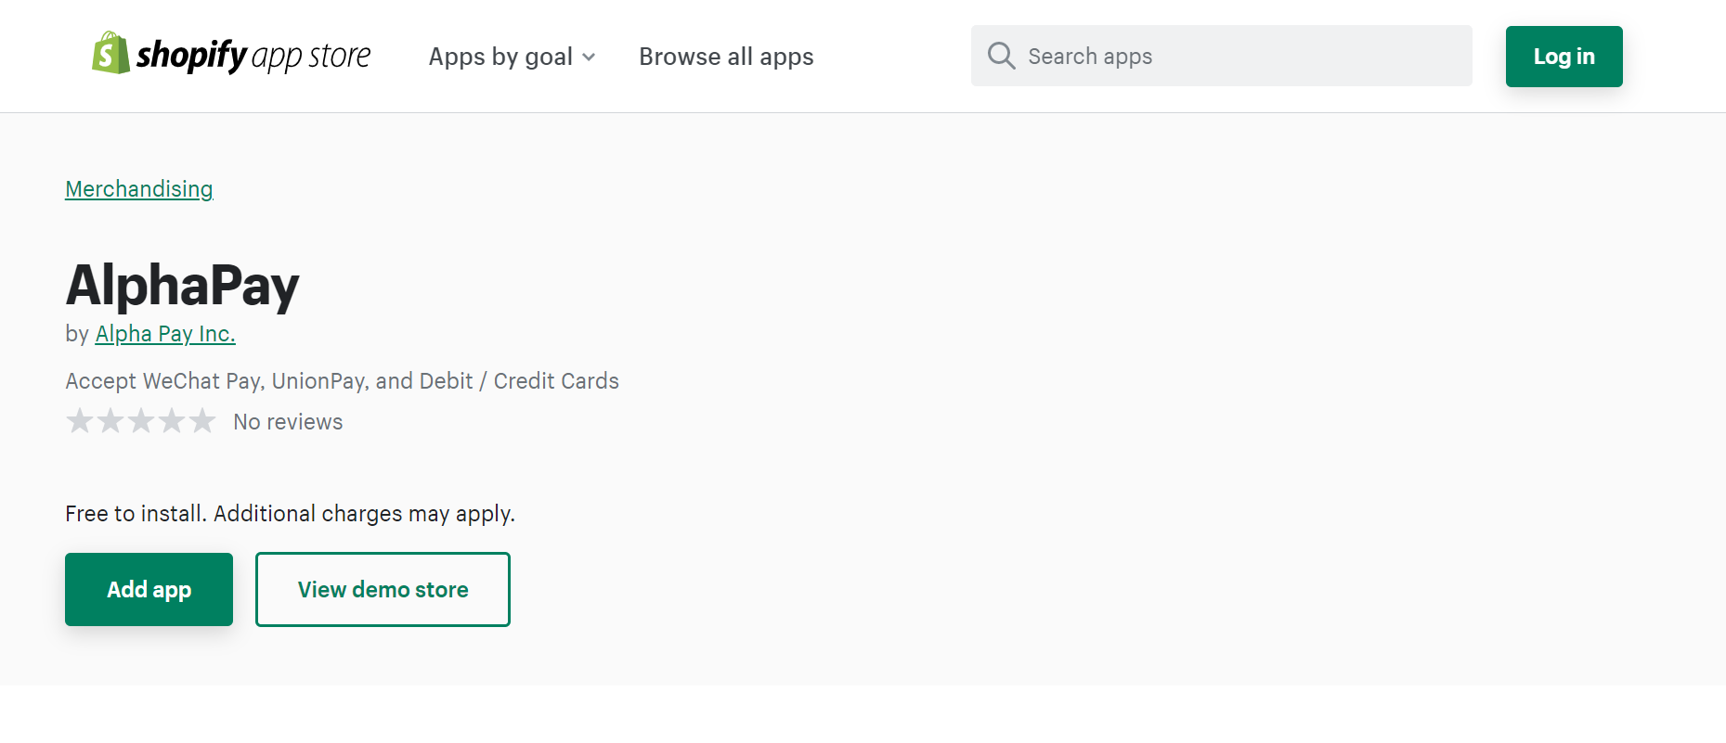Go to Browse all apps
The width and height of the screenshot is (1726, 743).
pyautogui.click(x=726, y=57)
